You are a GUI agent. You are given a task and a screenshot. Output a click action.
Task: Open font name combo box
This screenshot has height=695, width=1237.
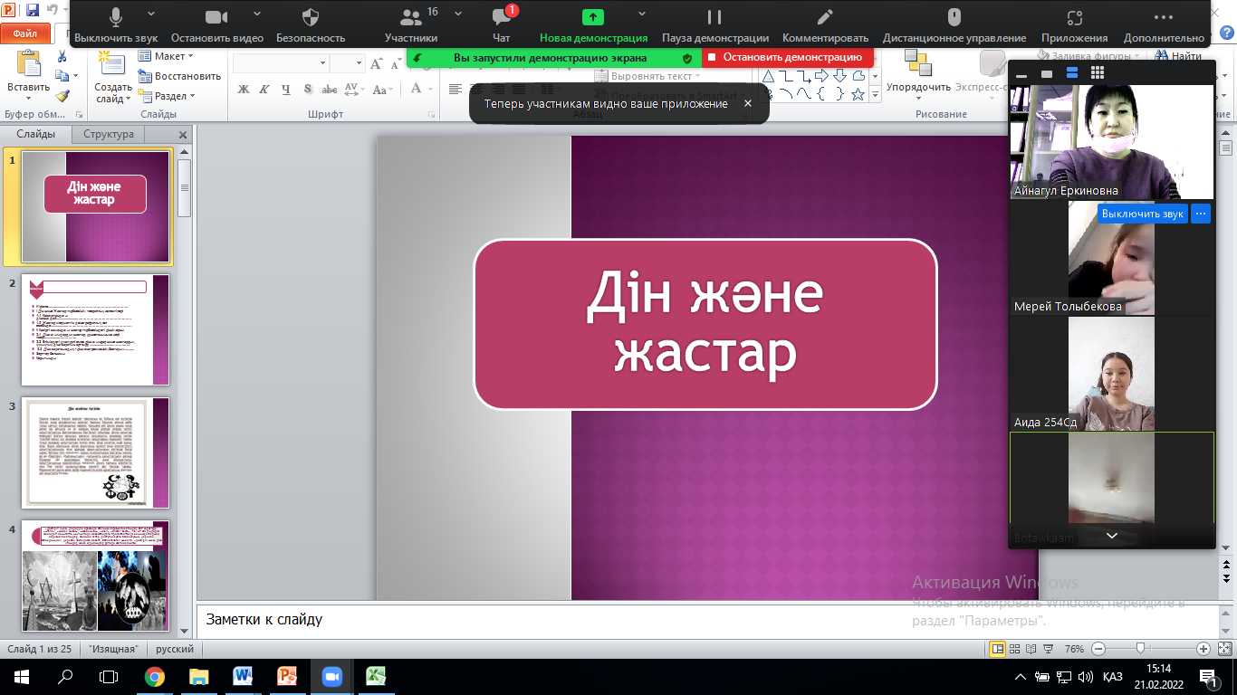pos(281,63)
